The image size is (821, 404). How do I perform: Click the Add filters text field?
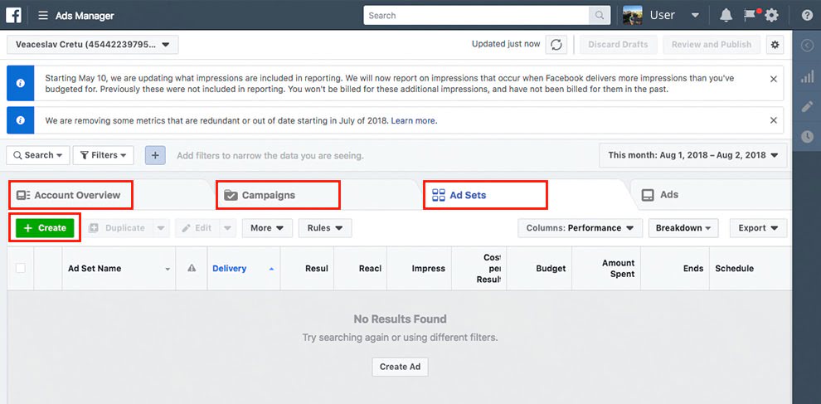coord(270,156)
